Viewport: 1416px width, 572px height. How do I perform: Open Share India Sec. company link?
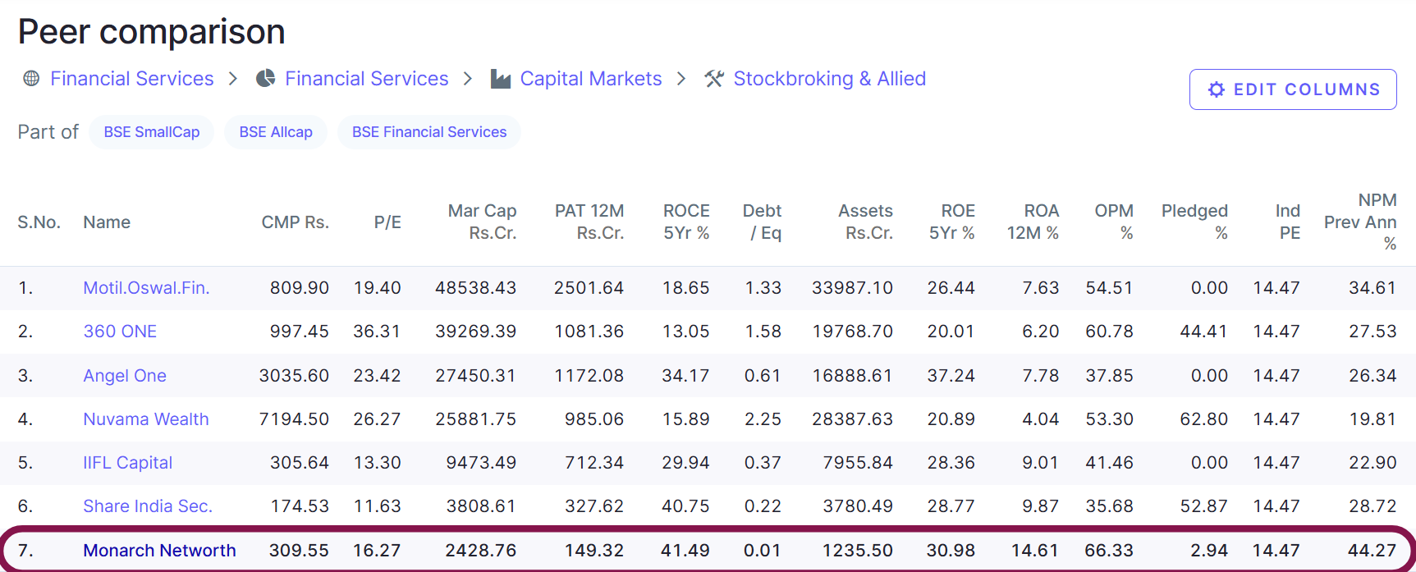tap(148, 506)
